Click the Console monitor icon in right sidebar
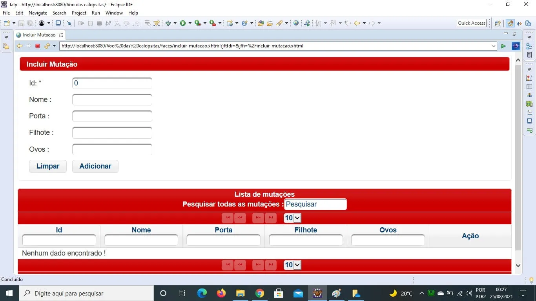The image size is (536, 301). [529, 121]
